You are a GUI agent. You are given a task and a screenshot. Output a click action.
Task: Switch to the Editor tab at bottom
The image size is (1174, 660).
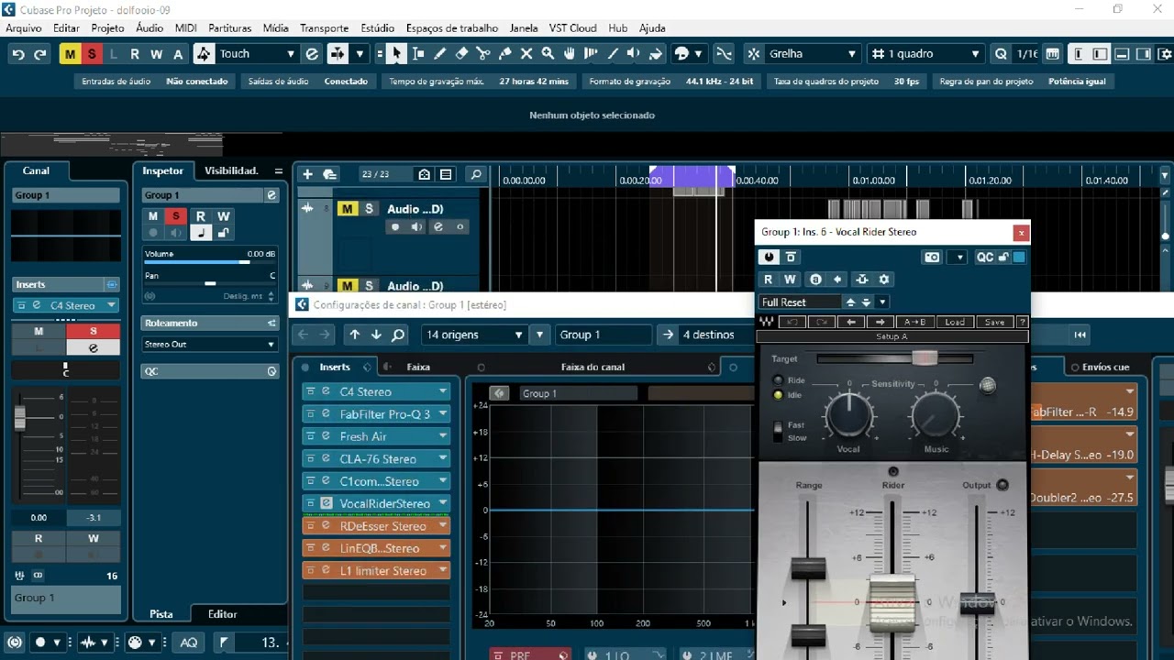pyautogui.click(x=222, y=614)
